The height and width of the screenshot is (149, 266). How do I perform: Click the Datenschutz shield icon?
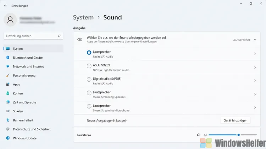point(8,129)
